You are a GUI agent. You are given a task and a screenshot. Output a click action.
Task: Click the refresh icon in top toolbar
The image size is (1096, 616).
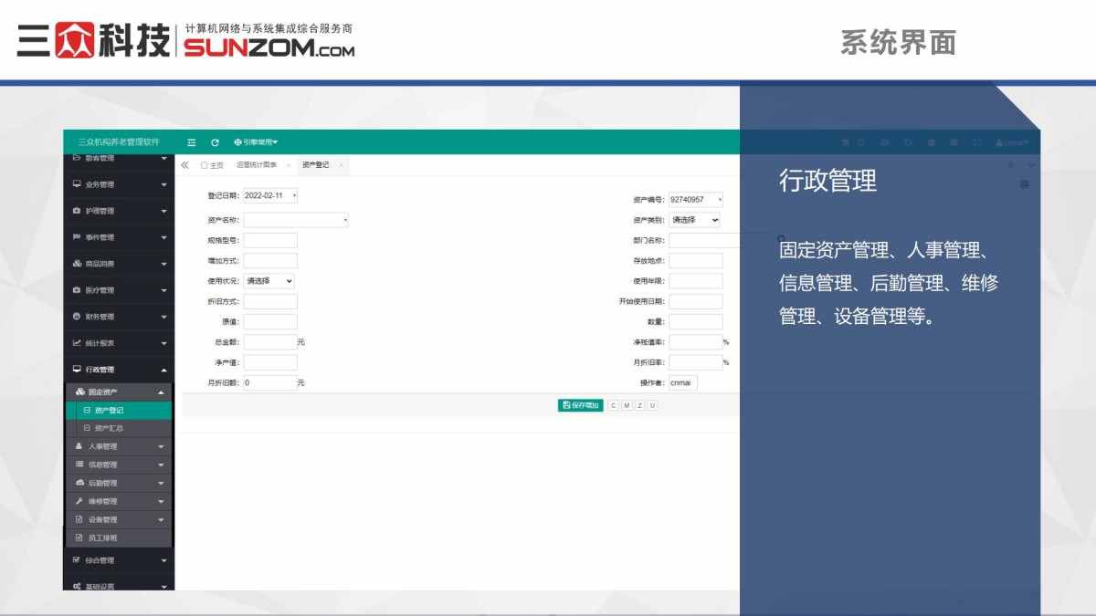pyautogui.click(x=216, y=142)
